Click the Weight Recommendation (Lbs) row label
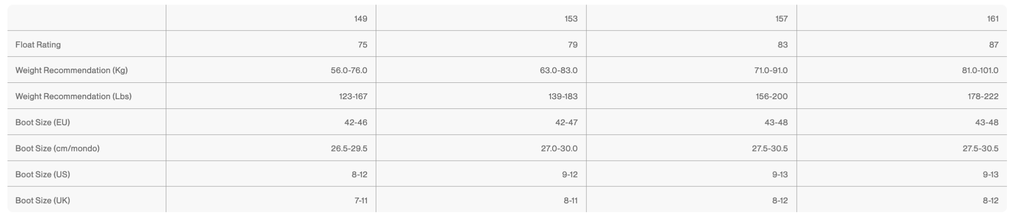 click(74, 97)
